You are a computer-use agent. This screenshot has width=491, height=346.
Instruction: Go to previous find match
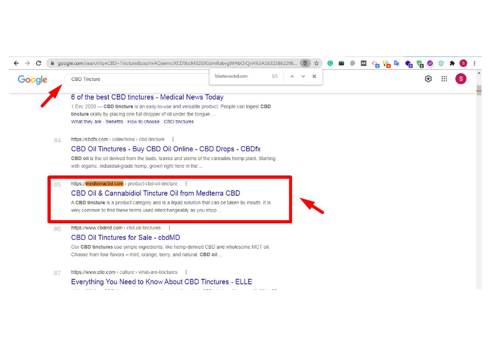click(x=292, y=76)
